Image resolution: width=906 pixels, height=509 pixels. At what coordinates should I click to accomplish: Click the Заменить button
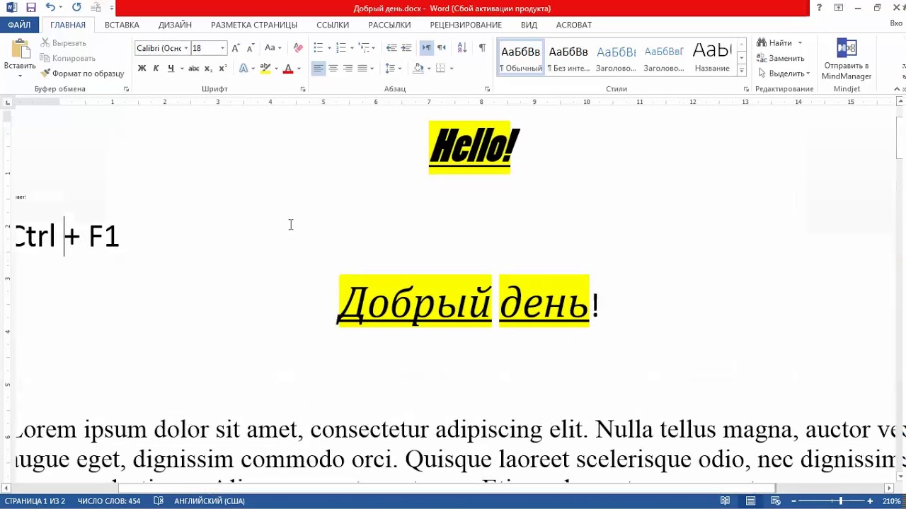pyautogui.click(x=780, y=58)
